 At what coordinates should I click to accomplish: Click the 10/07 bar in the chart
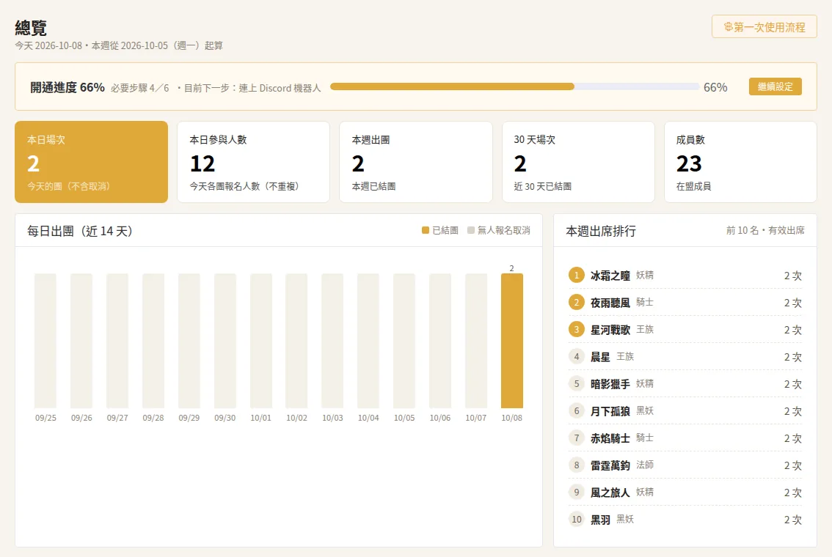(476, 341)
